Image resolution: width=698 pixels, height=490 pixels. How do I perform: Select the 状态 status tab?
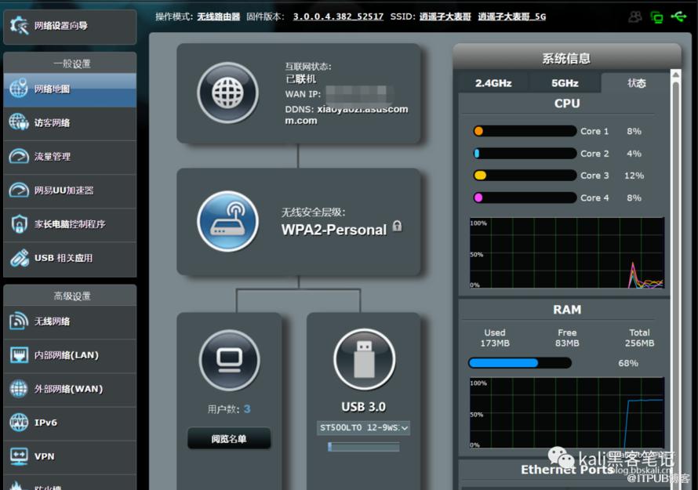(x=636, y=83)
